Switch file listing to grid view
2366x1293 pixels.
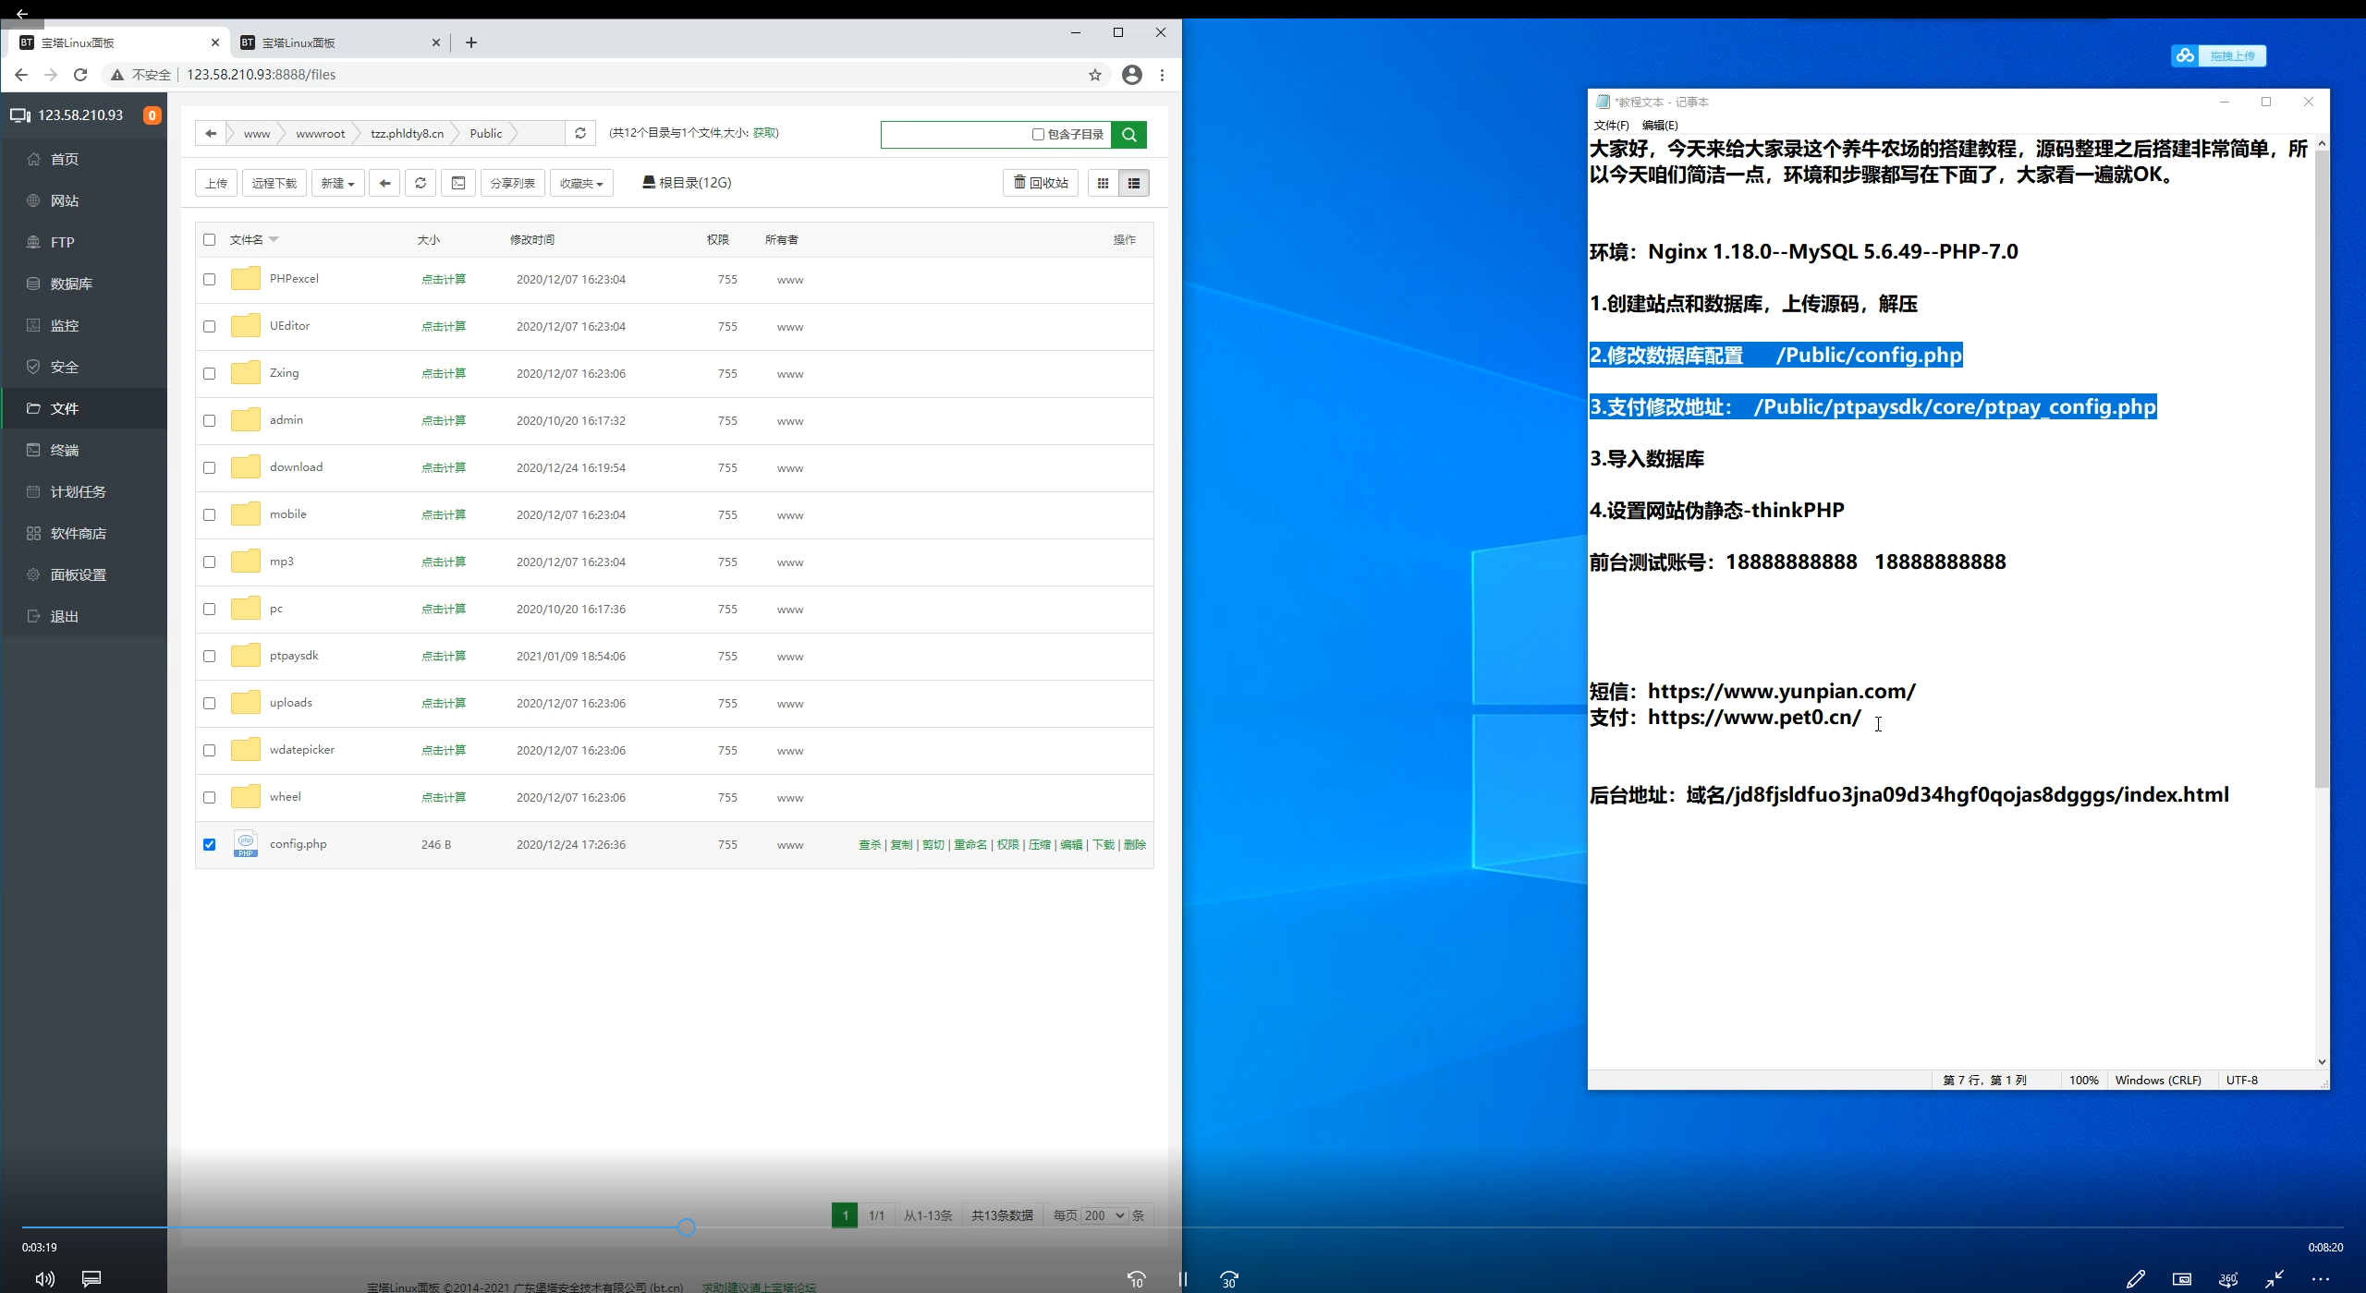(1103, 183)
